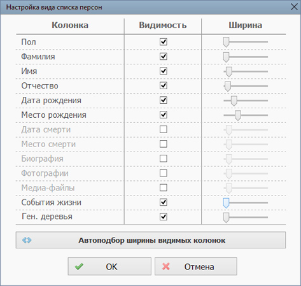The image size is (301, 286).
Task: Click the width slider handle for Дата рождения
Action: (x=234, y=101)
